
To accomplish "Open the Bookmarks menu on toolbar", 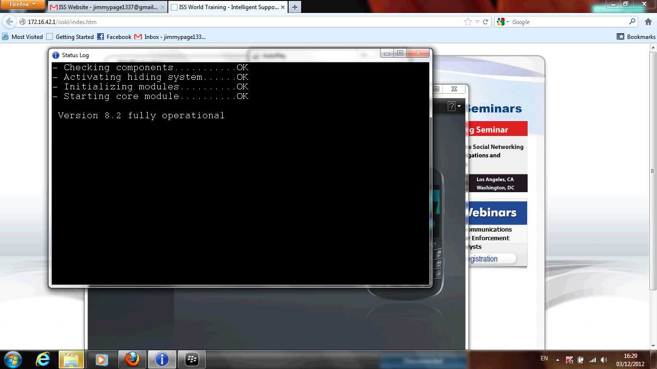I will [636, 37].
